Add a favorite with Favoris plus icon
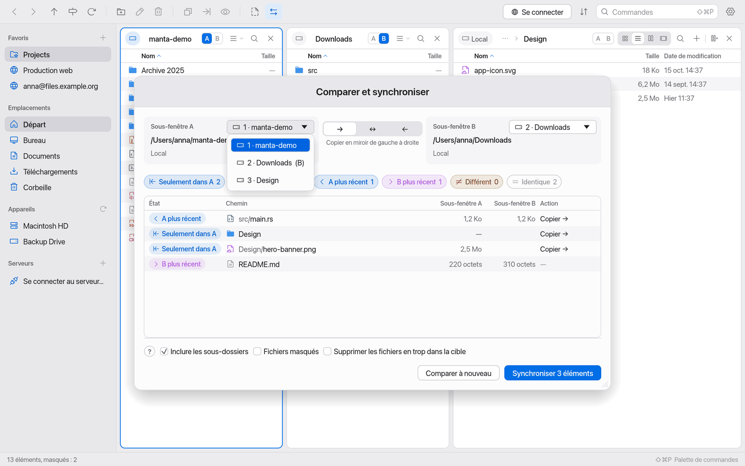The height and width of the screenshot is (466, 745). point(103,38)
